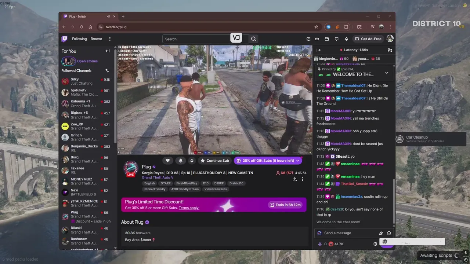470x264 pixels.
Task: Open the Terms apply link
Action: [189, 208]
